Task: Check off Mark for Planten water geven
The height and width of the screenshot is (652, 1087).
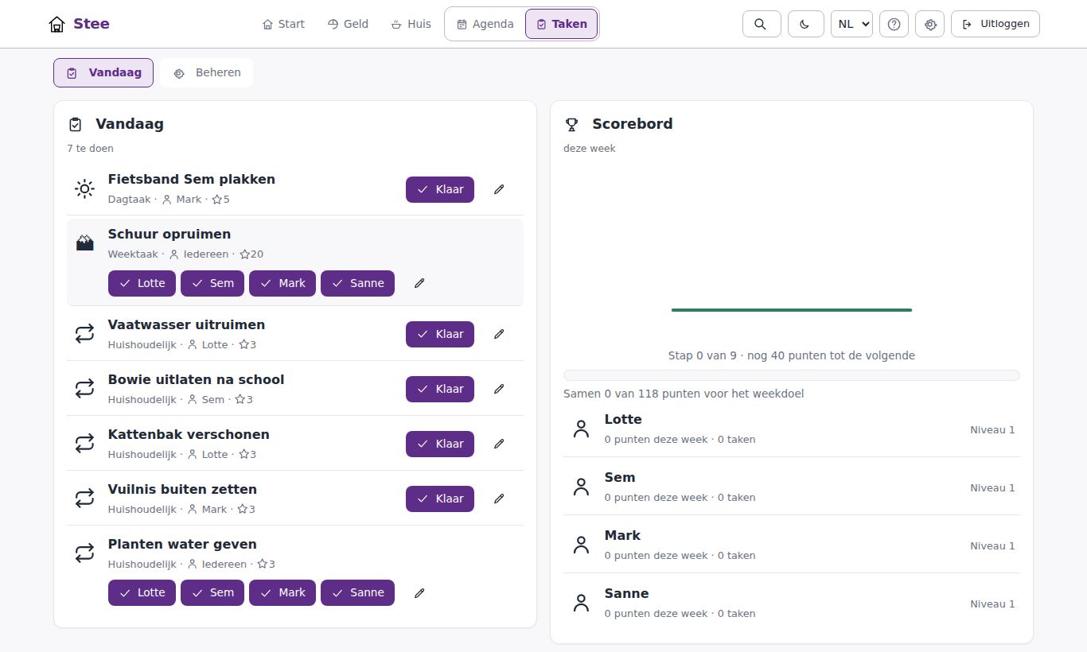Action: coord(282,592)
